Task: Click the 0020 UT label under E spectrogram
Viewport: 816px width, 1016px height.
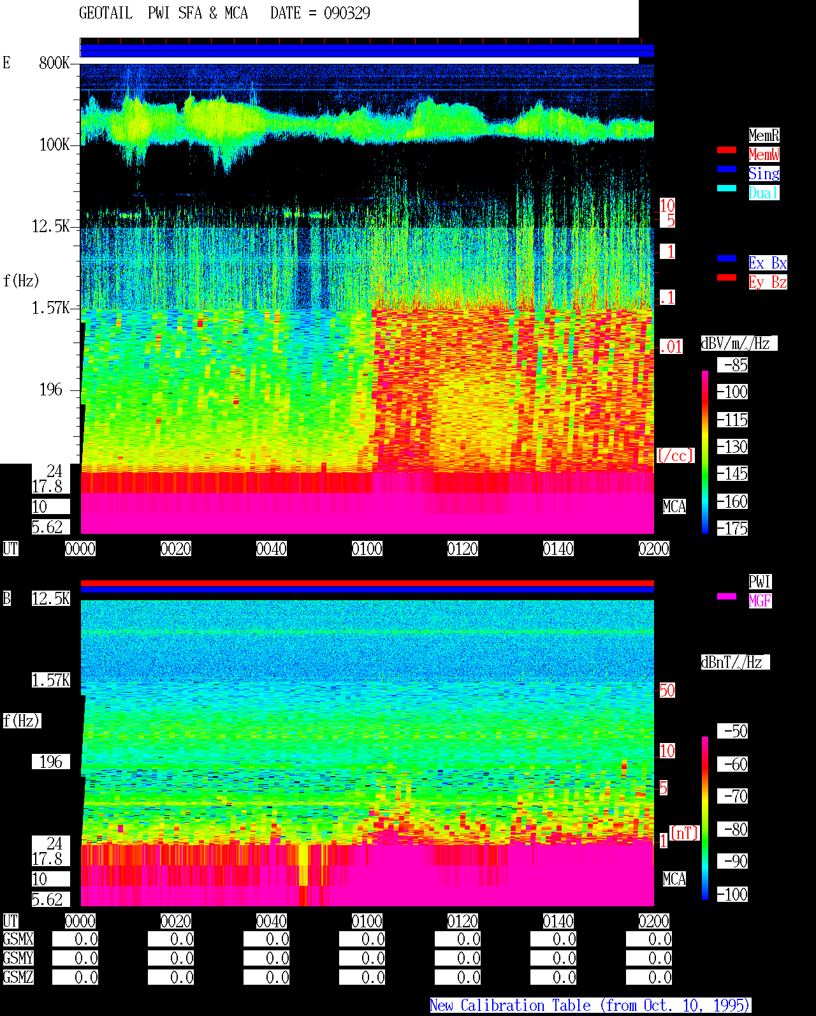Action: pos(176,548)
